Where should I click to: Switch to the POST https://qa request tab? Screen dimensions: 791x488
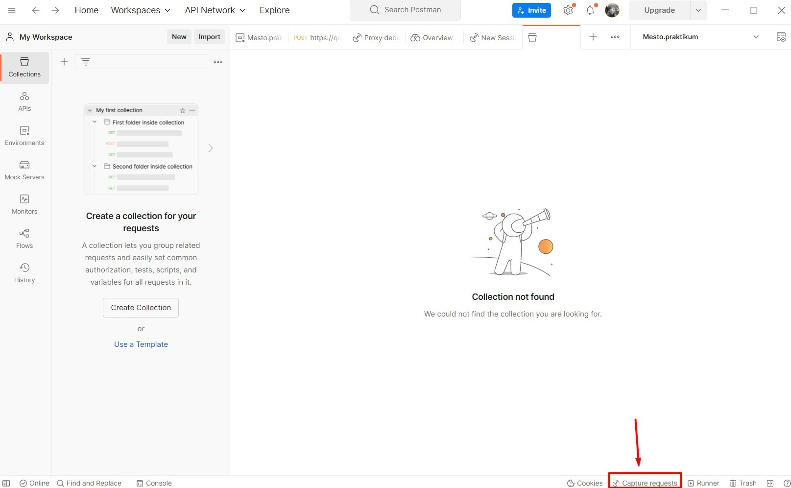click(x=317, y=38)
